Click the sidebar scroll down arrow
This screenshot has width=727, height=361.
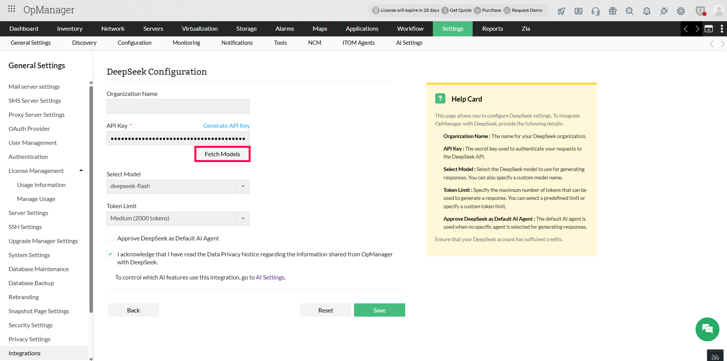(x=91, y=359)
